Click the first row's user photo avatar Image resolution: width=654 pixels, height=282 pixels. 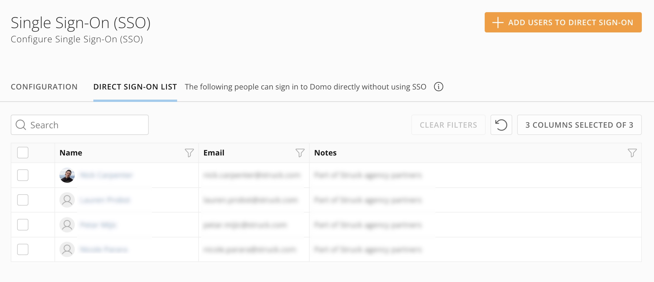coord(67,175)
